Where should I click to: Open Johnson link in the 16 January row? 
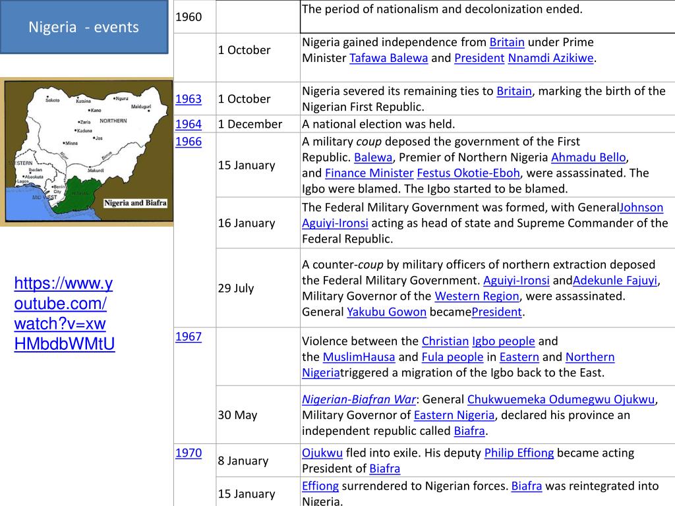(x=641, y=208)
